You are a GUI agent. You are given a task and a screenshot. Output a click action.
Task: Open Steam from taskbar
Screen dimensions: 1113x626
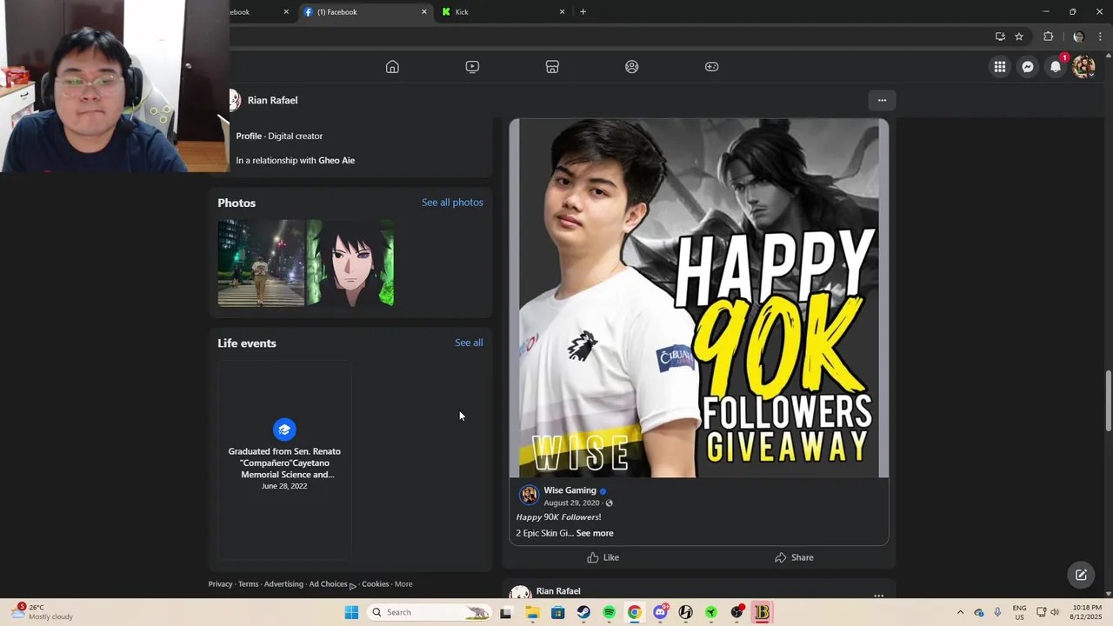[x=583, y=613]
